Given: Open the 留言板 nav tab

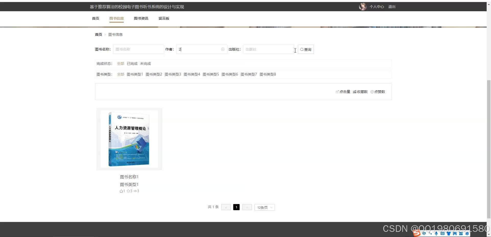Looking at the screenshot, I should (164, 18).
